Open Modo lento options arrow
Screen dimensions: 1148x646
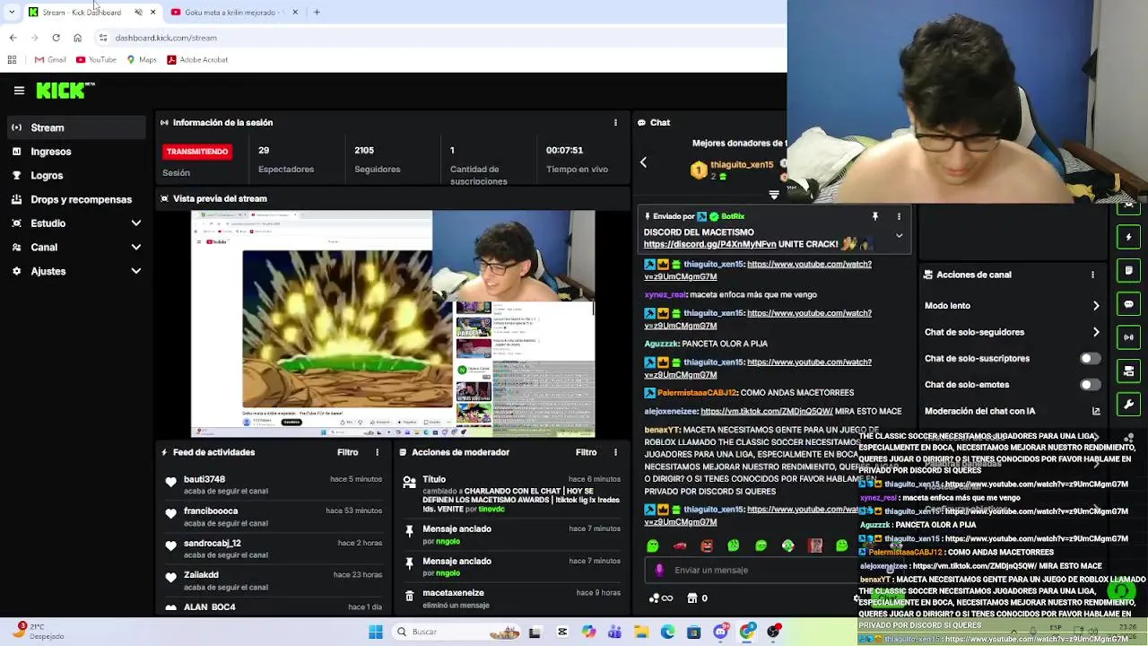pos(1096,306)
